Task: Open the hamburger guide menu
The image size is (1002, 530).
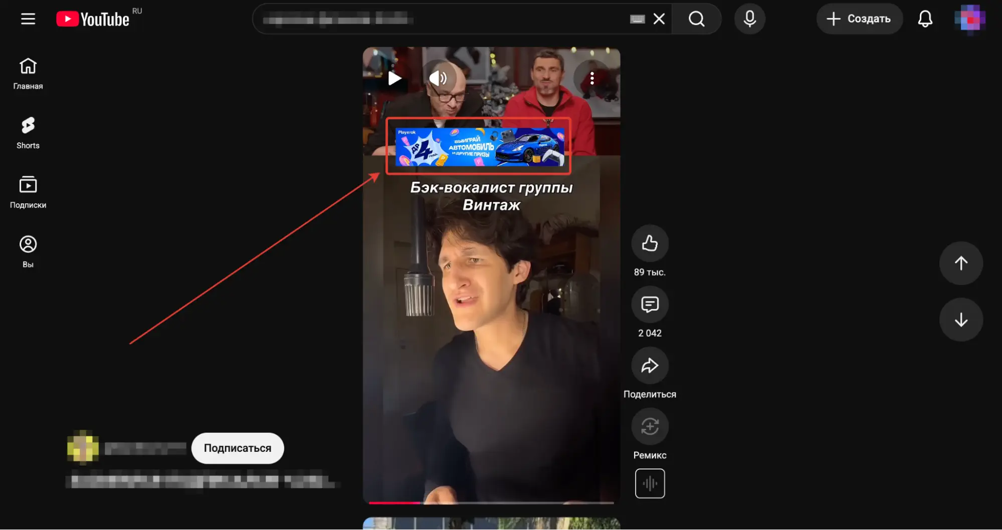Action: pos(28,19)
